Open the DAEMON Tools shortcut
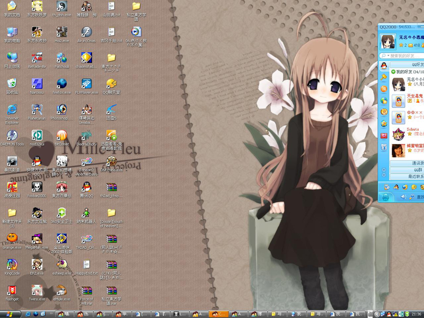The width and height of the screenshot is (424, 318). (x=12, y=138)
